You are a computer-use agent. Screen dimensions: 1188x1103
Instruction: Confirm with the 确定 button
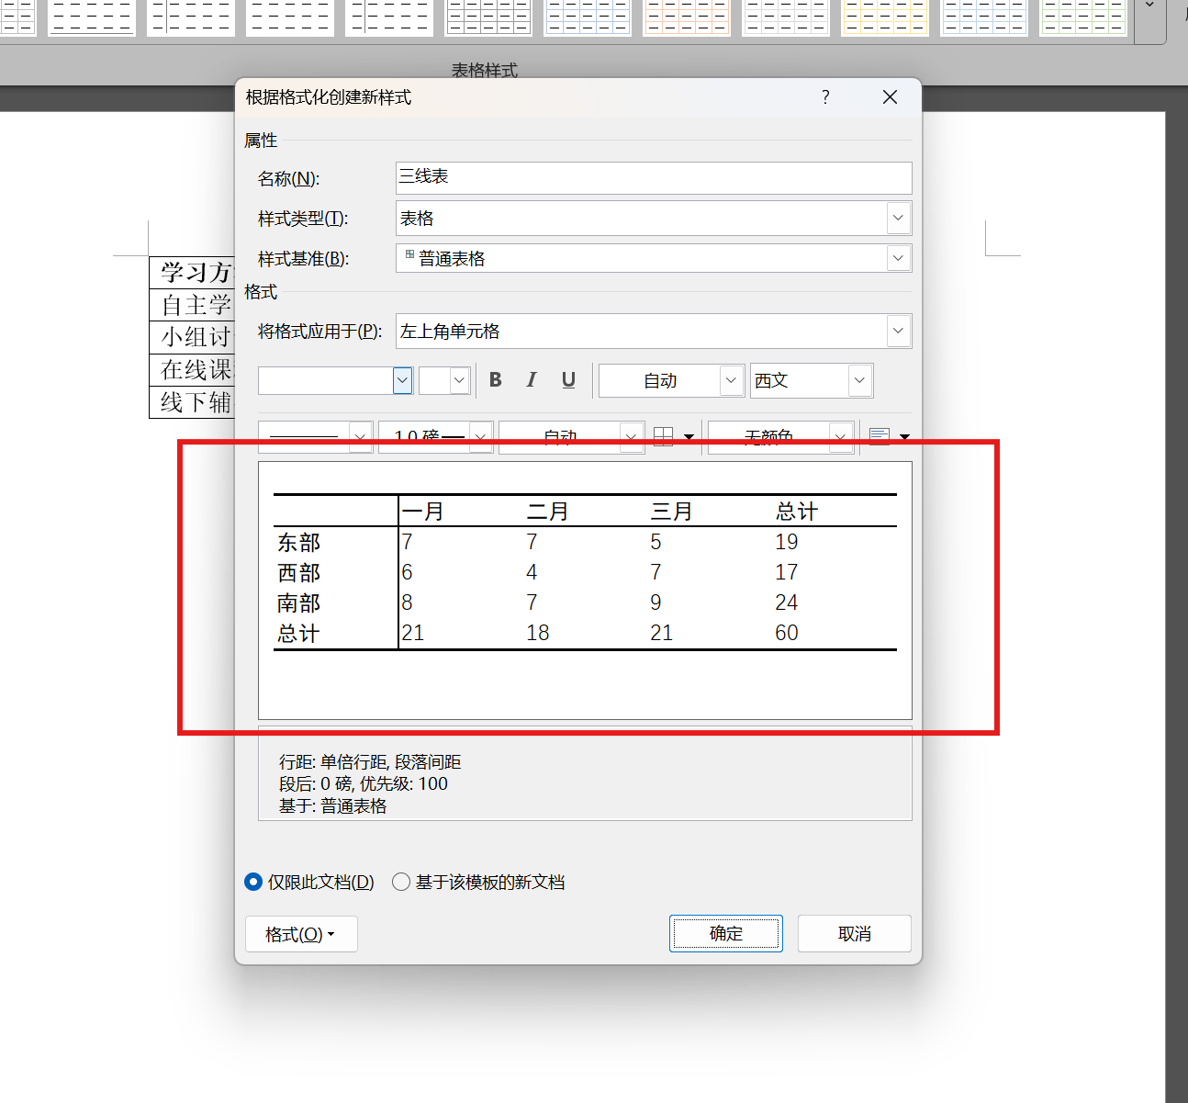click(x=726, y=933)
